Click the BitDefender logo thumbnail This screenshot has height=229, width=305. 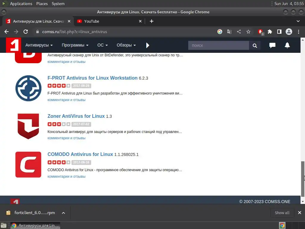pyautogui.click(x=28, y=58)
